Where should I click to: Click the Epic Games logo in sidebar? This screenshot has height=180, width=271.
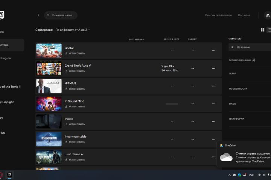[2, 15]
